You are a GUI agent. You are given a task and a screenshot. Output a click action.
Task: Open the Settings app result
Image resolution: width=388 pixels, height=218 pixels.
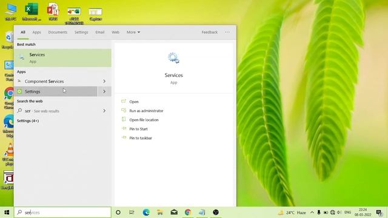[x=56, y=91]
